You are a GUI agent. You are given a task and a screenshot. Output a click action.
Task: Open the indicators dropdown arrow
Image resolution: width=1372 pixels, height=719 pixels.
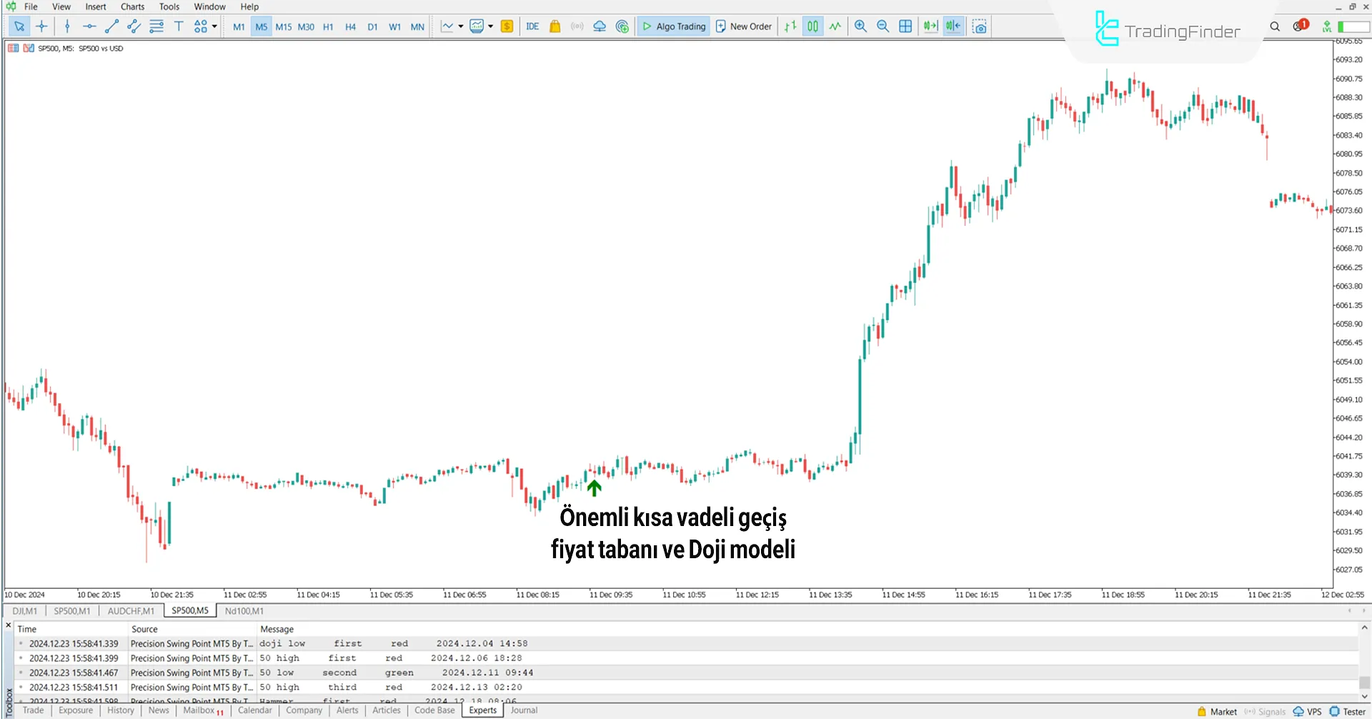(492, 26)
